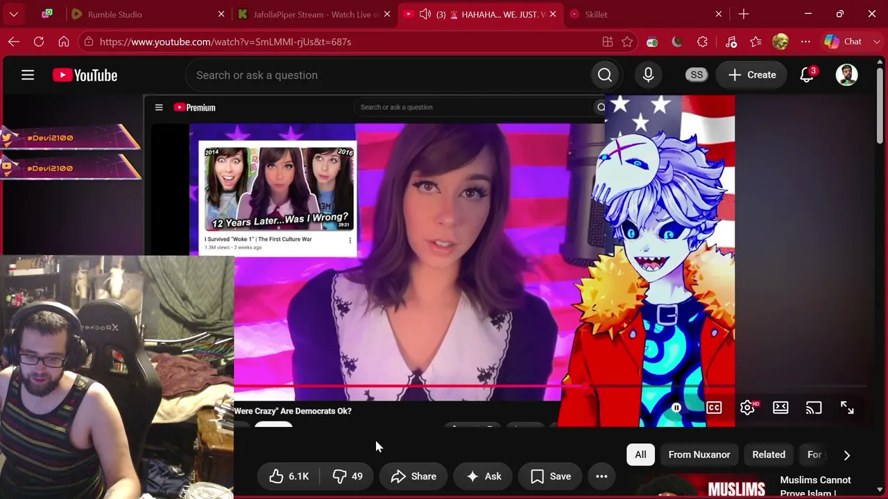888x499 pixels.
Task: Start voice search with the microphone icon
Action: point(648,75)
